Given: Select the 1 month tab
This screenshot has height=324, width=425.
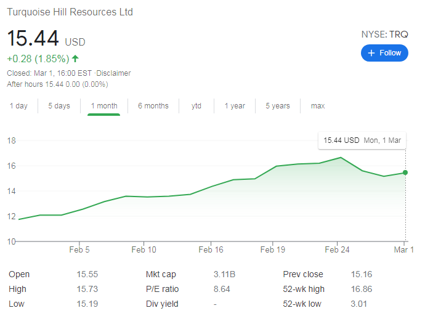Looking at the screenshot, I should [104, 106].
